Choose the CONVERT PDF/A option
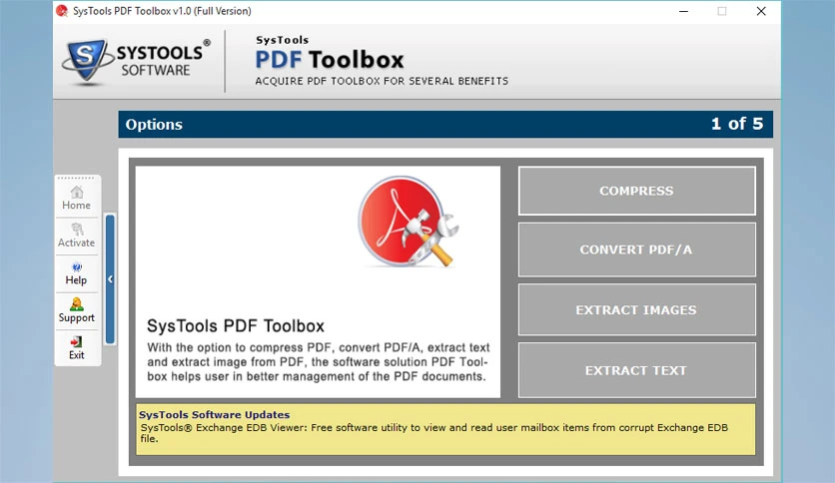This screenshot has height=483, width=835. click(637, 249)
